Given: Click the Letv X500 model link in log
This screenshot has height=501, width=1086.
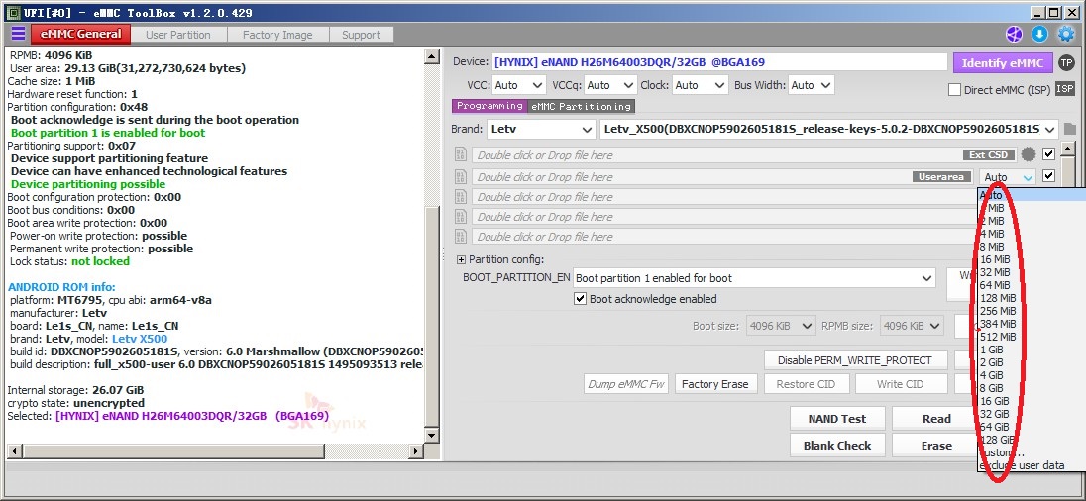Looking at the screenshot, I should (x=139, y=339).
